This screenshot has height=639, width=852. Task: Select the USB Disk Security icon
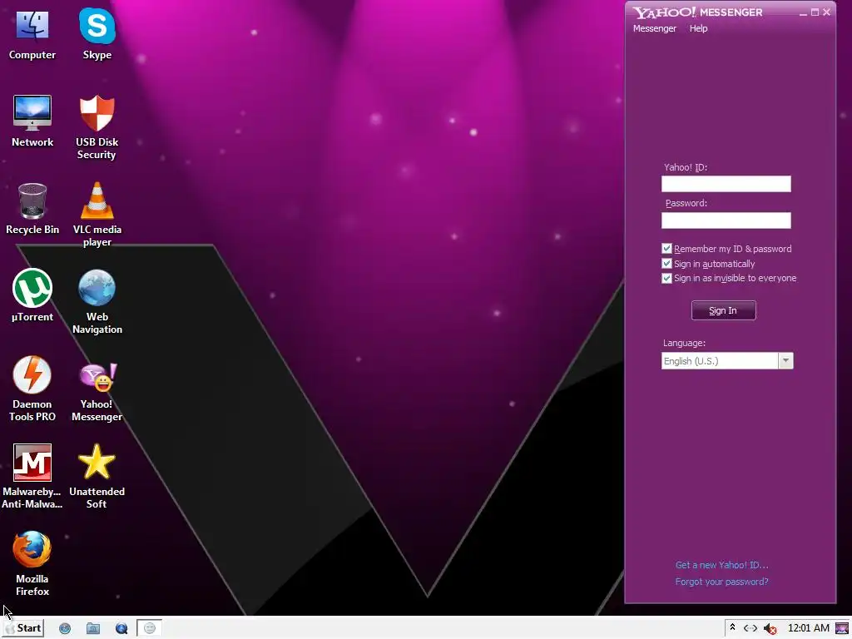pyautogui.click(x=97, y=127)
